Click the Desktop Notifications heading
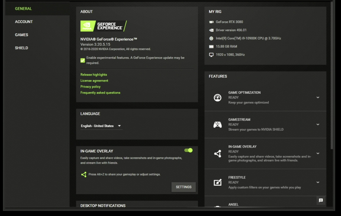The width and height of the screenshot is (341, 216). coord(103,206)
